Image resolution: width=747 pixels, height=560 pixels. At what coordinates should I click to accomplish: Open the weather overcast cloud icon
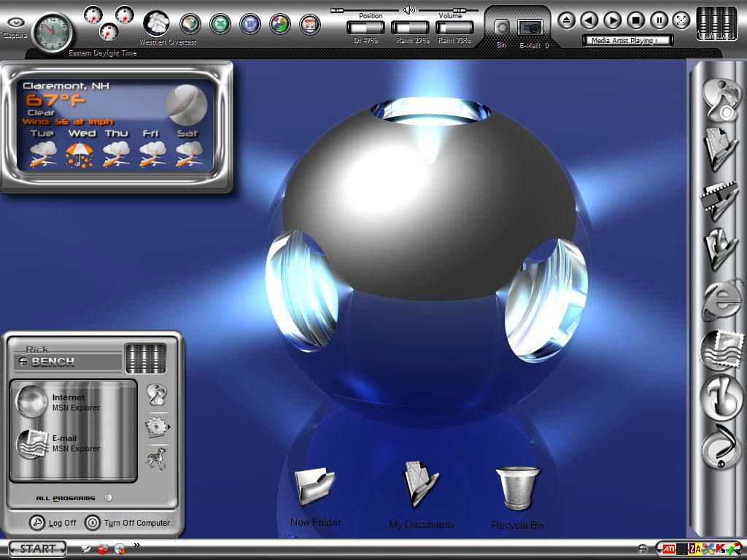[156, 24]
